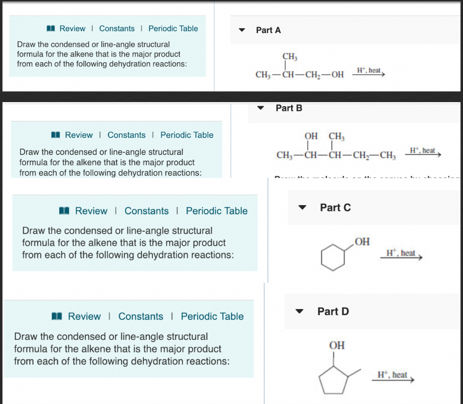Click Constants in the top-left panel

point(117,28)
